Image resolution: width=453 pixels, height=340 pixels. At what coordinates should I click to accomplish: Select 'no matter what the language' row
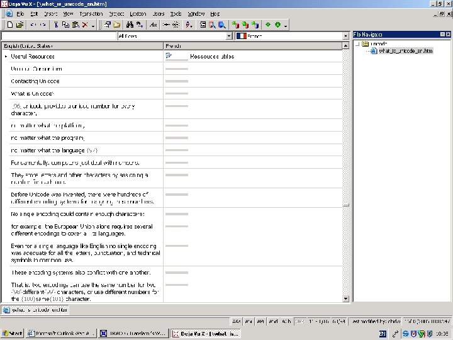click(x=86, y=150)
